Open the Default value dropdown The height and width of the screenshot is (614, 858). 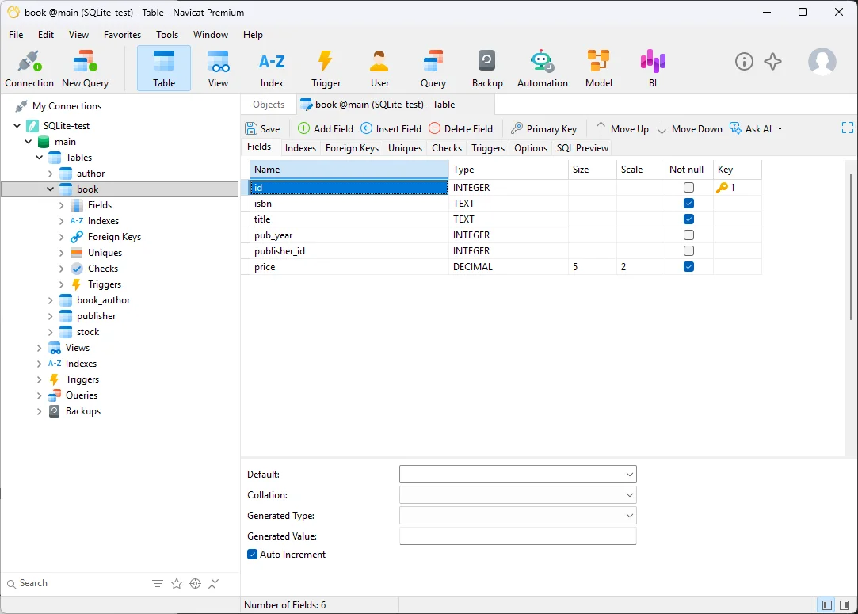click(629, 475)
